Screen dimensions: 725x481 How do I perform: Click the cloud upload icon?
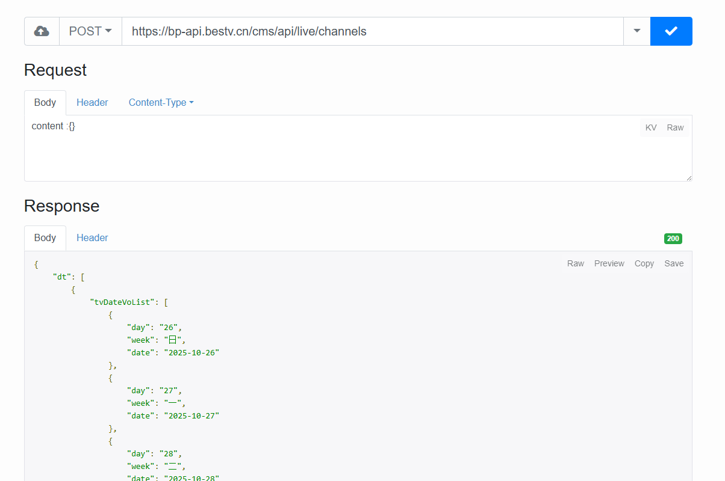[42, 31]
